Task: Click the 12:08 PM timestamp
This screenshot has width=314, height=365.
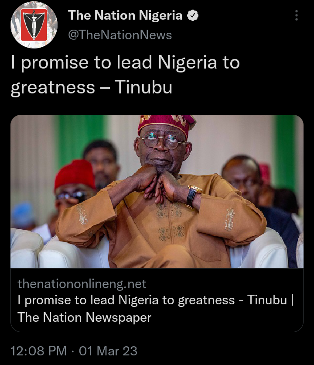Action: coord(39,351)
